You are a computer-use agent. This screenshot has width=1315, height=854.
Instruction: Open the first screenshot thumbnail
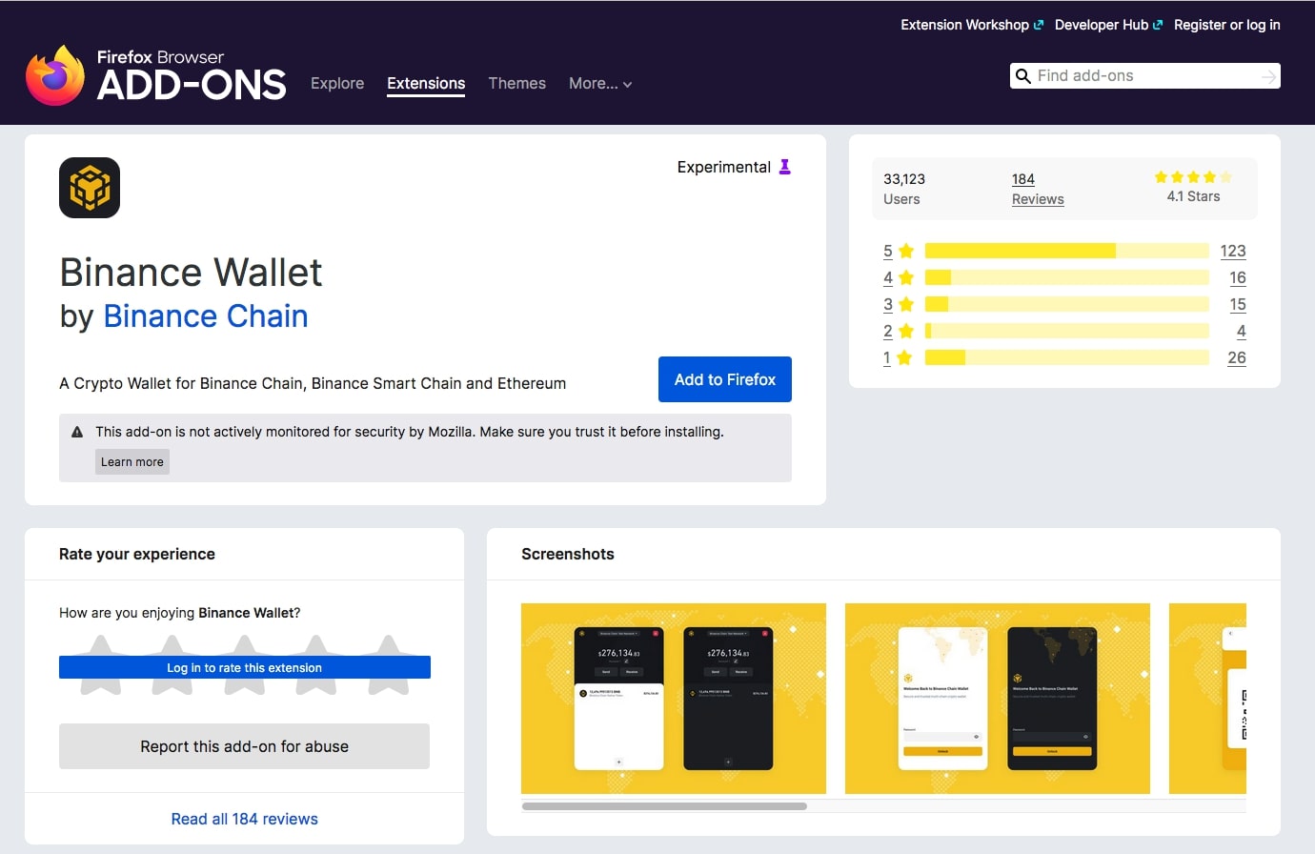click(673, 698)
